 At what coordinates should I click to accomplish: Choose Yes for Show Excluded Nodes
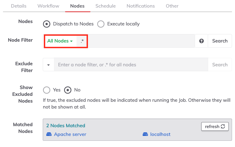point(47,90)
